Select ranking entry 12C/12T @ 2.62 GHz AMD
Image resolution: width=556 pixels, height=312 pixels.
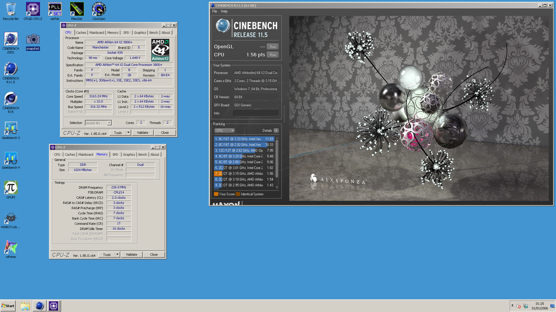click(x=244, y=151)
